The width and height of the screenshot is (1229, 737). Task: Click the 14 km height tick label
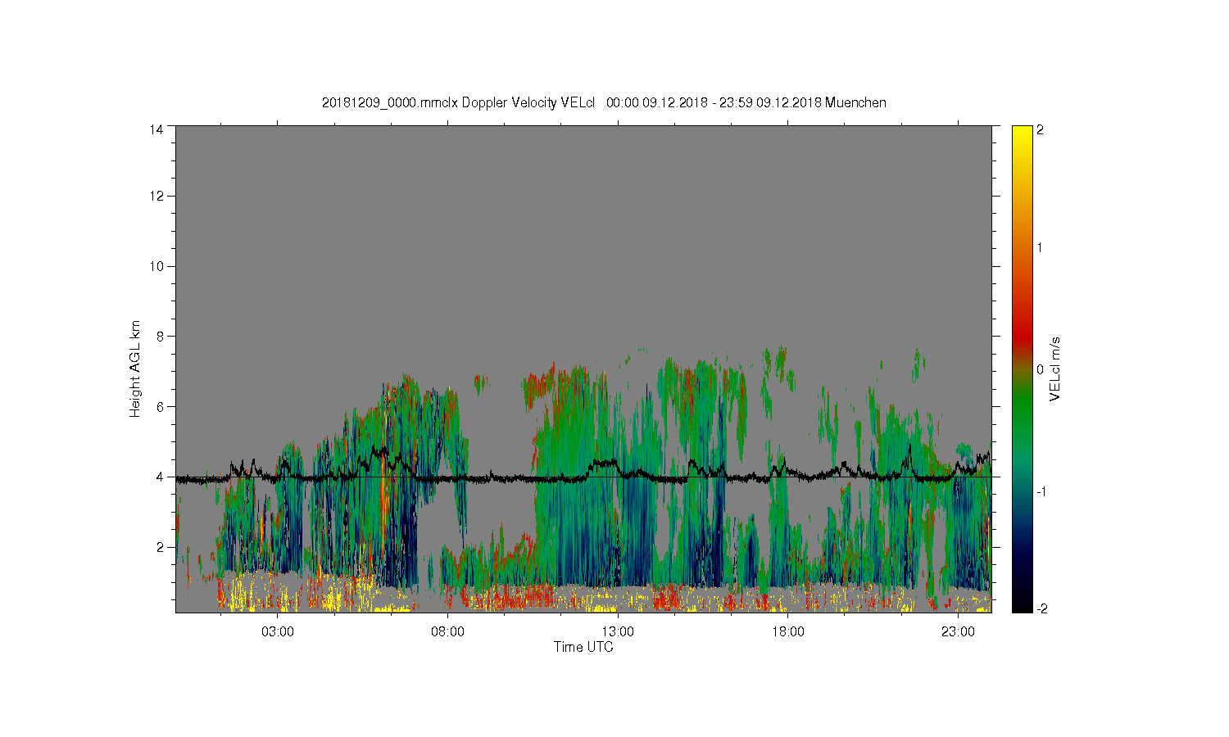coord(156,129)
